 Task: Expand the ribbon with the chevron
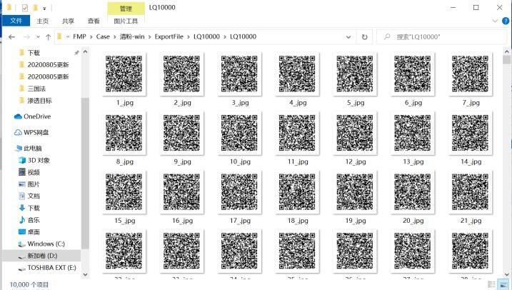coord(495,21)
